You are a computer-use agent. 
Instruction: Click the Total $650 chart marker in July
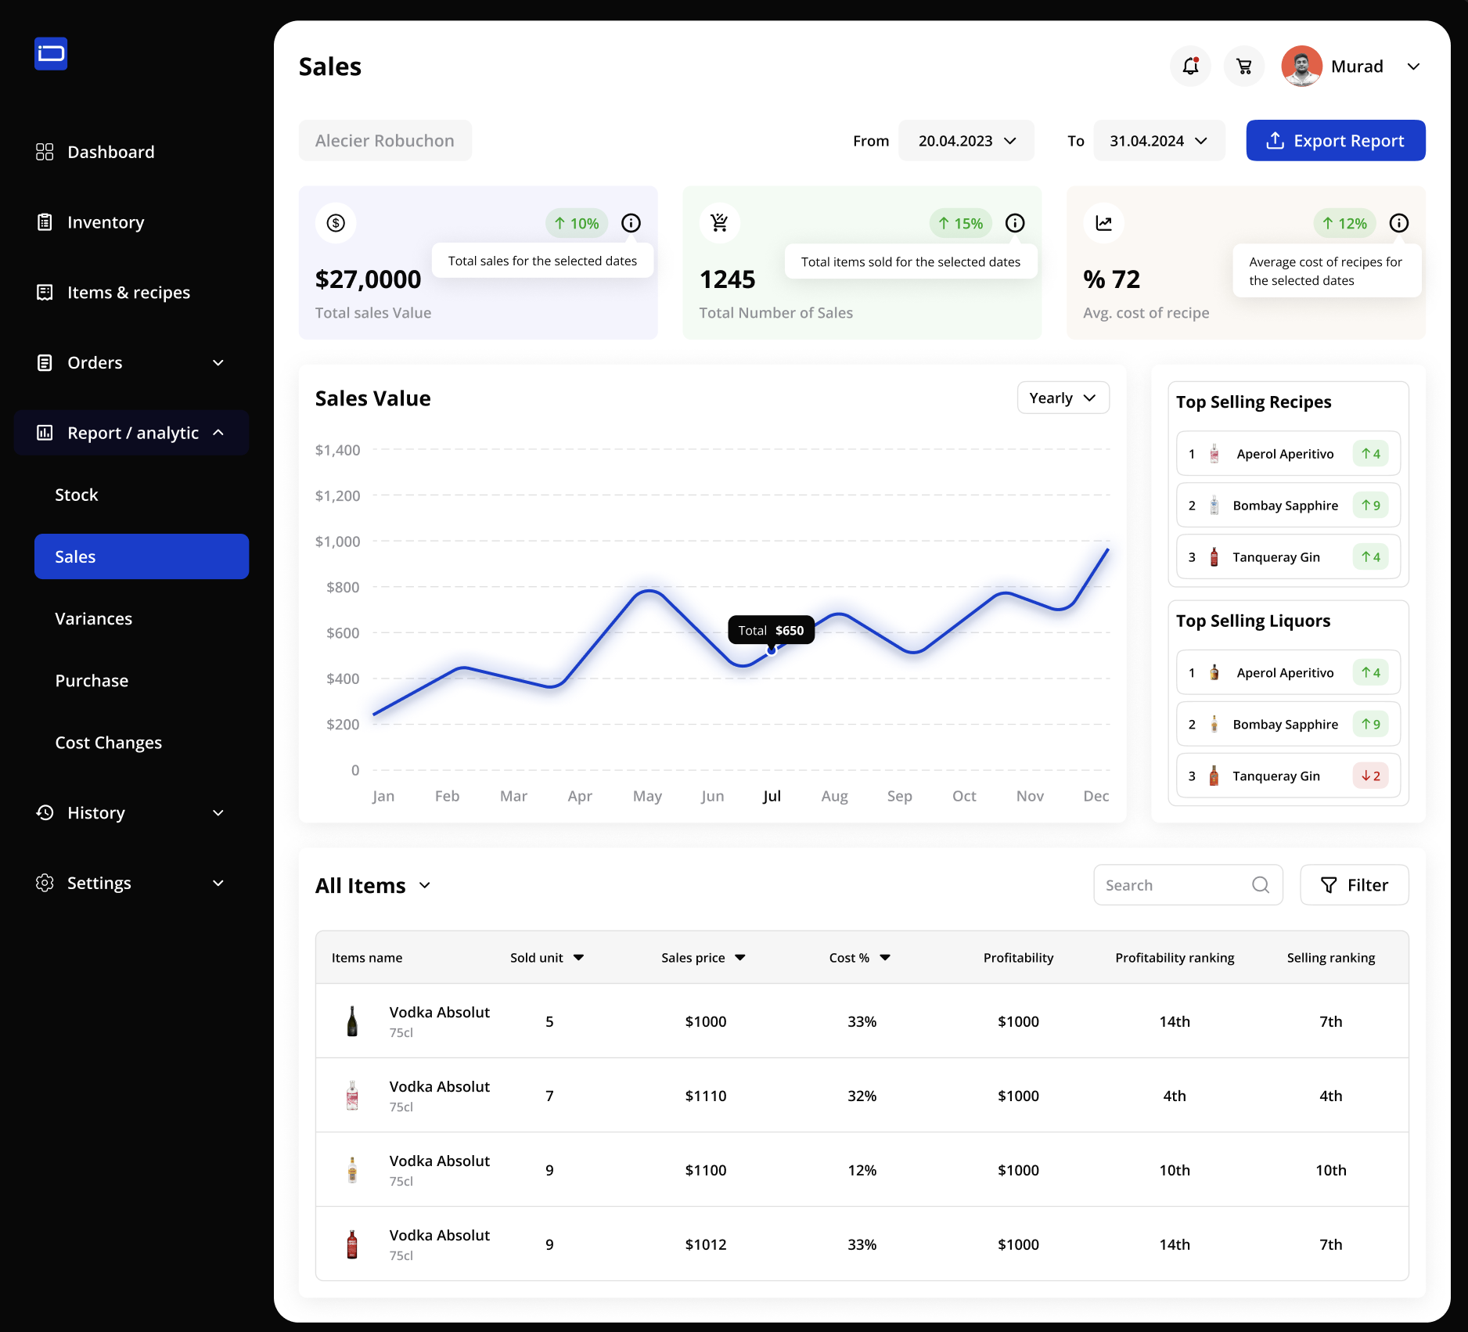click(772, 630)
